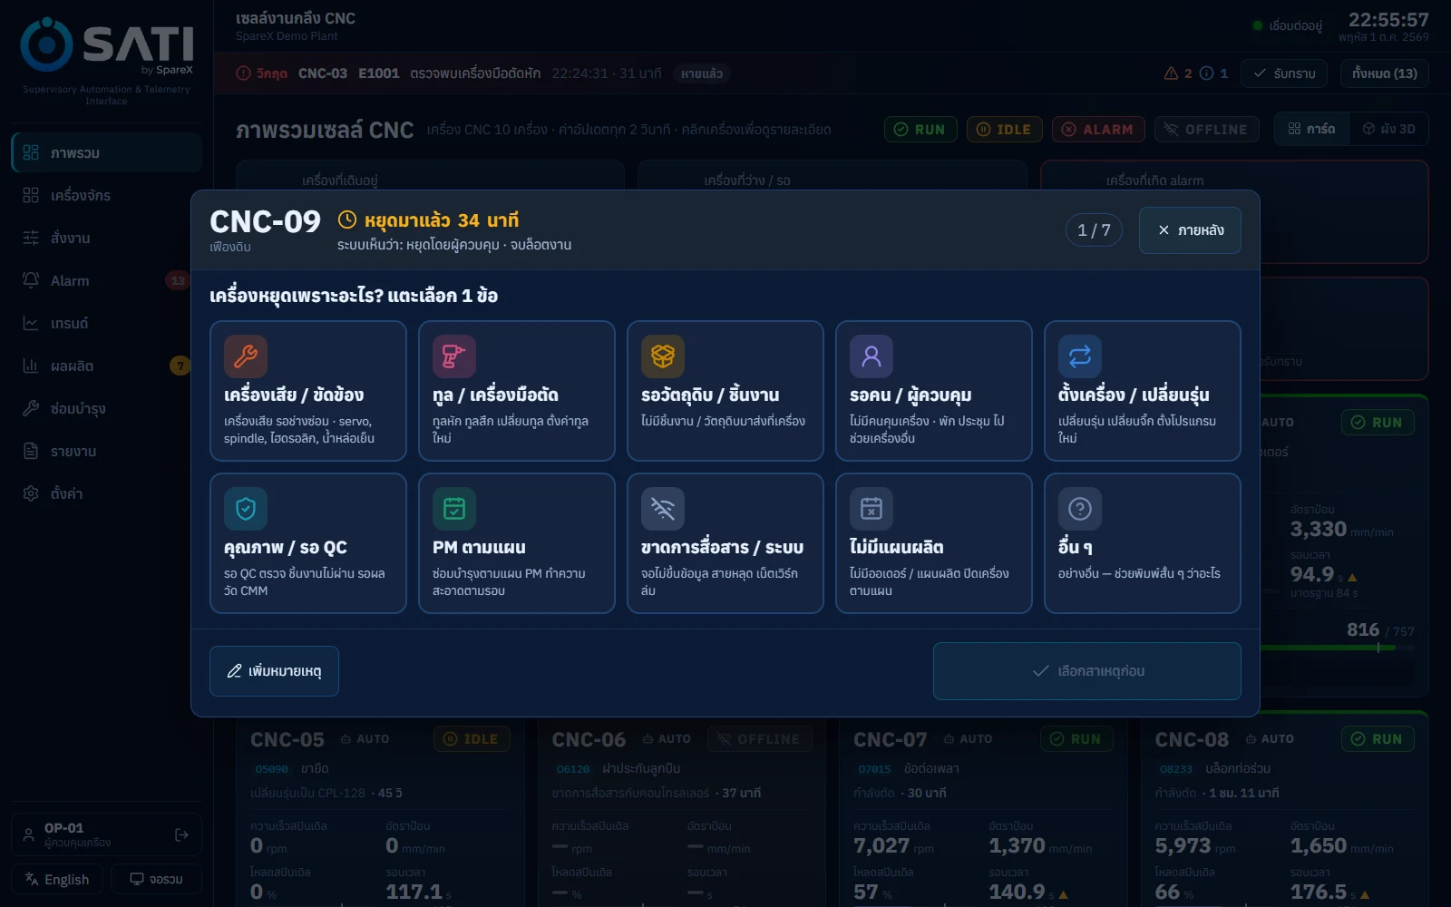This screenshot has width=1451, height=907.
Task: Click the add note button with pencil
Action: coord(274,671)
